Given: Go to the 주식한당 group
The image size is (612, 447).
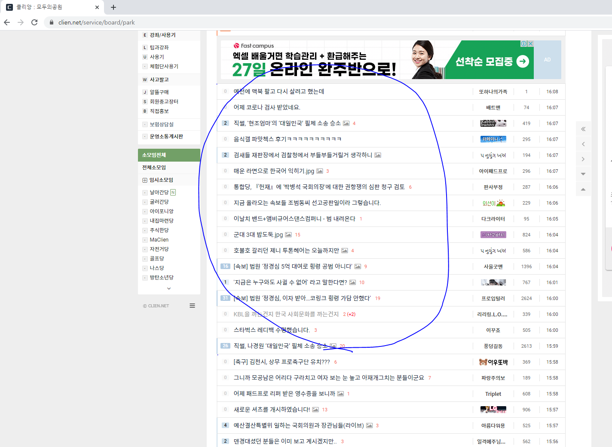Looking at the screenshot, I should click(159, 230).
